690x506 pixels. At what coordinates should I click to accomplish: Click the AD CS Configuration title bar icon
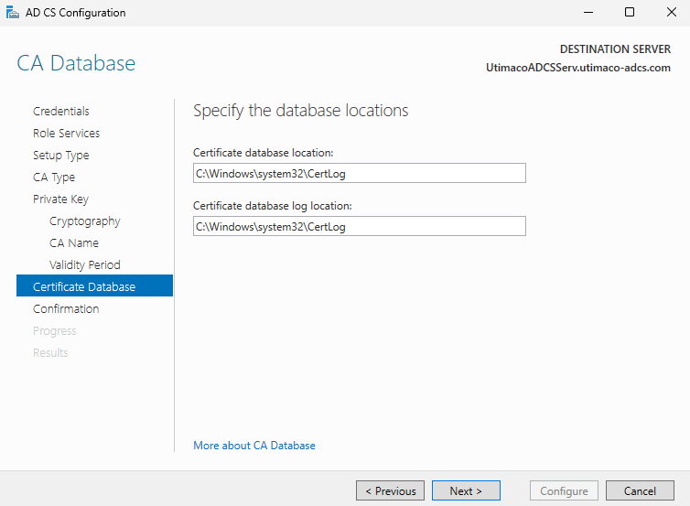pyautogui.click(x=12, y=13)
